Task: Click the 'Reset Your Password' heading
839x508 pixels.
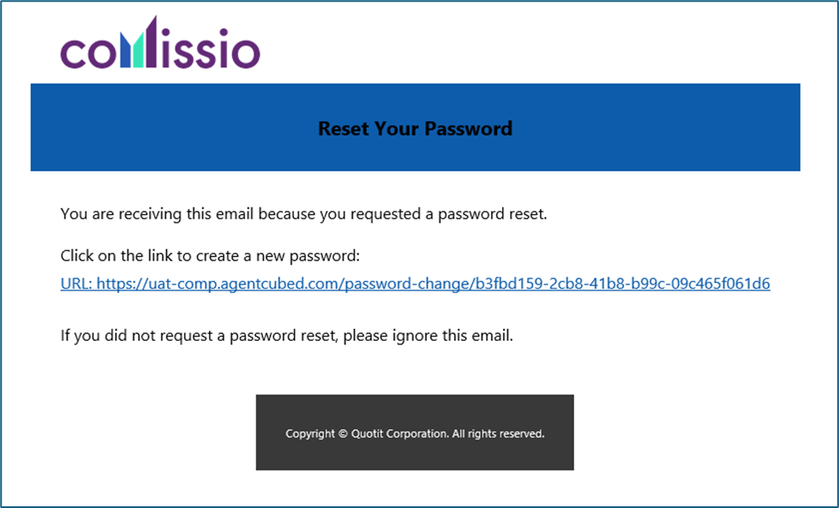Action: [416, 128]
